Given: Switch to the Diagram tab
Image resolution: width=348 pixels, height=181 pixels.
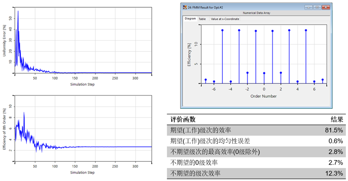Looking at the screenshot, I should (190, 19).
